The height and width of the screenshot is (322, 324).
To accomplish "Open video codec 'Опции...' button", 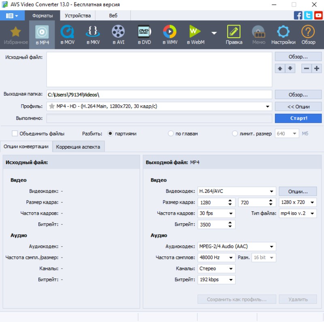I will pyautogui.click(x=298, y=192).
